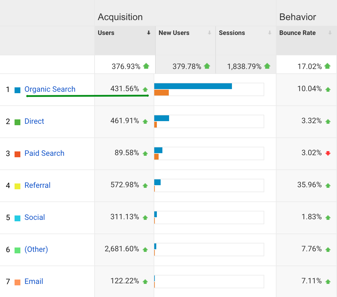Open the Paid Search channel link
Viewport: 337px width, 297px height.
pyautogui.click(x=44, y=153)
